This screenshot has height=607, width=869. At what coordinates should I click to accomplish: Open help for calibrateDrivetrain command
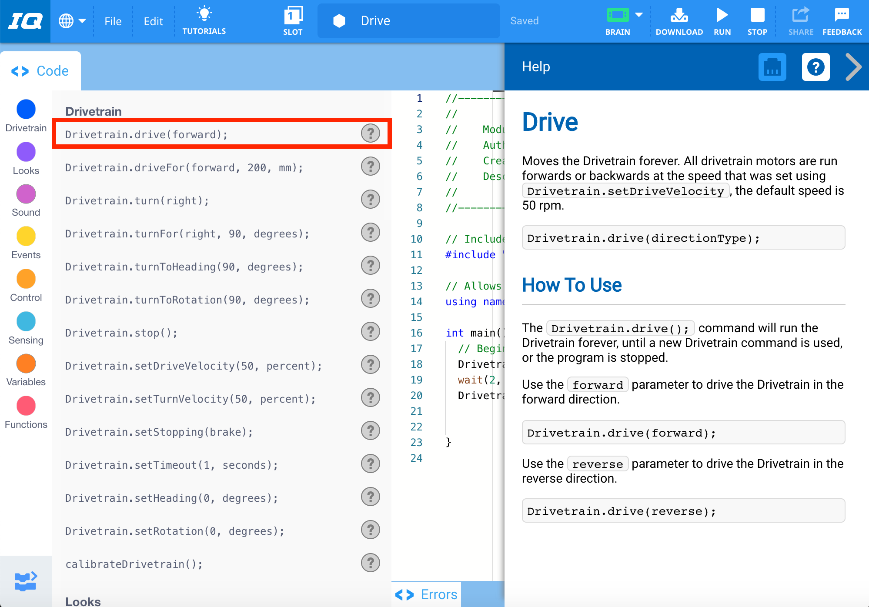click(x=370, y=563)
